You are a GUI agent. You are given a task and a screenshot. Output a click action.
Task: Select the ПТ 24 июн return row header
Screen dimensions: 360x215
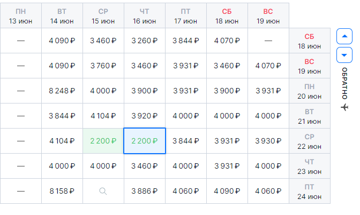pos(309,192)
